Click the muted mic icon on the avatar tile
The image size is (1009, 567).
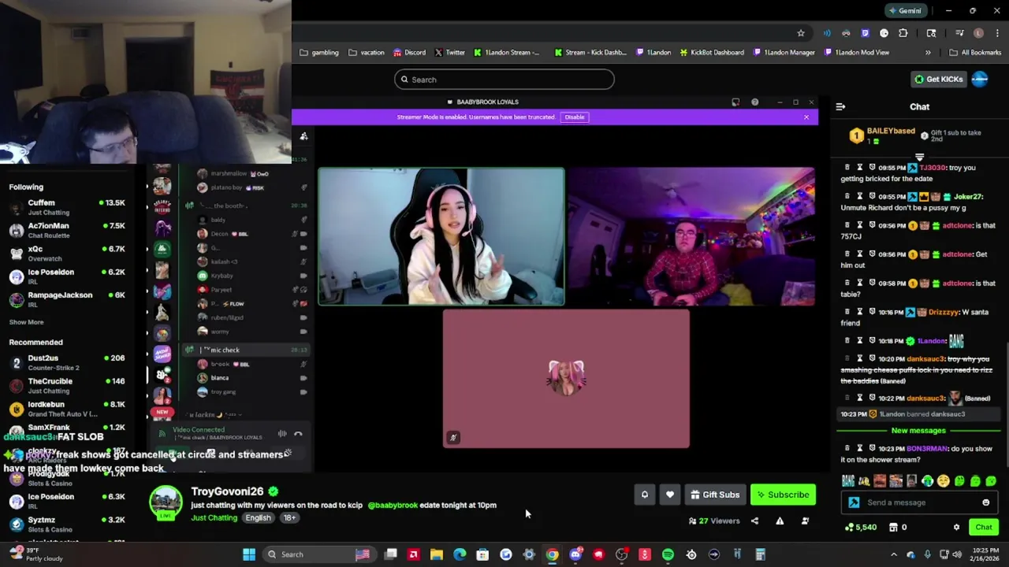(452, 437)
